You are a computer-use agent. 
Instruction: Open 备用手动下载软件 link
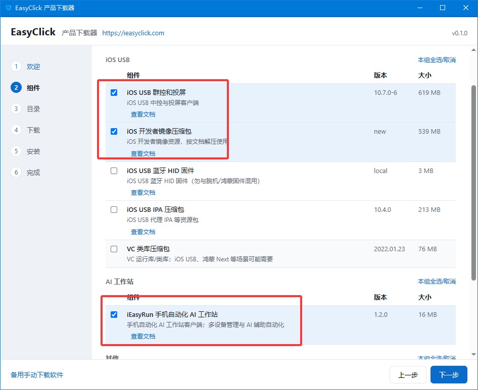37,375
